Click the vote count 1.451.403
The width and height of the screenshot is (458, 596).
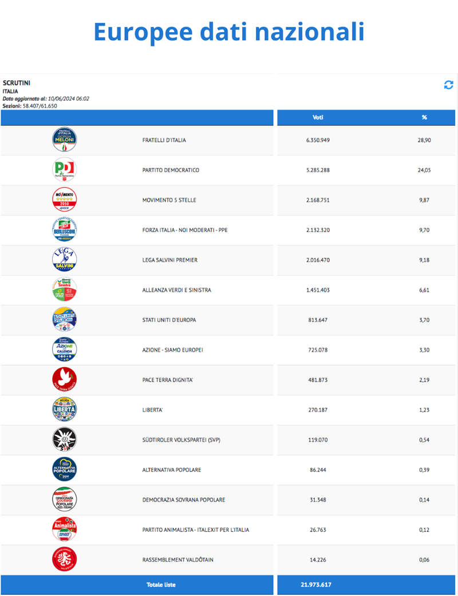click(318, 291)
